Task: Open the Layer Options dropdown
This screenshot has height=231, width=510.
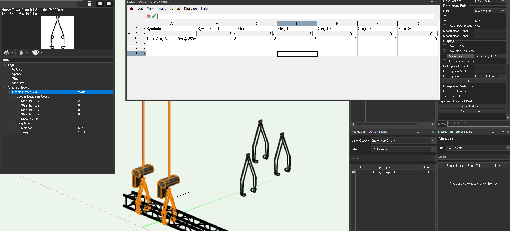Action: (x=402, y=141)
